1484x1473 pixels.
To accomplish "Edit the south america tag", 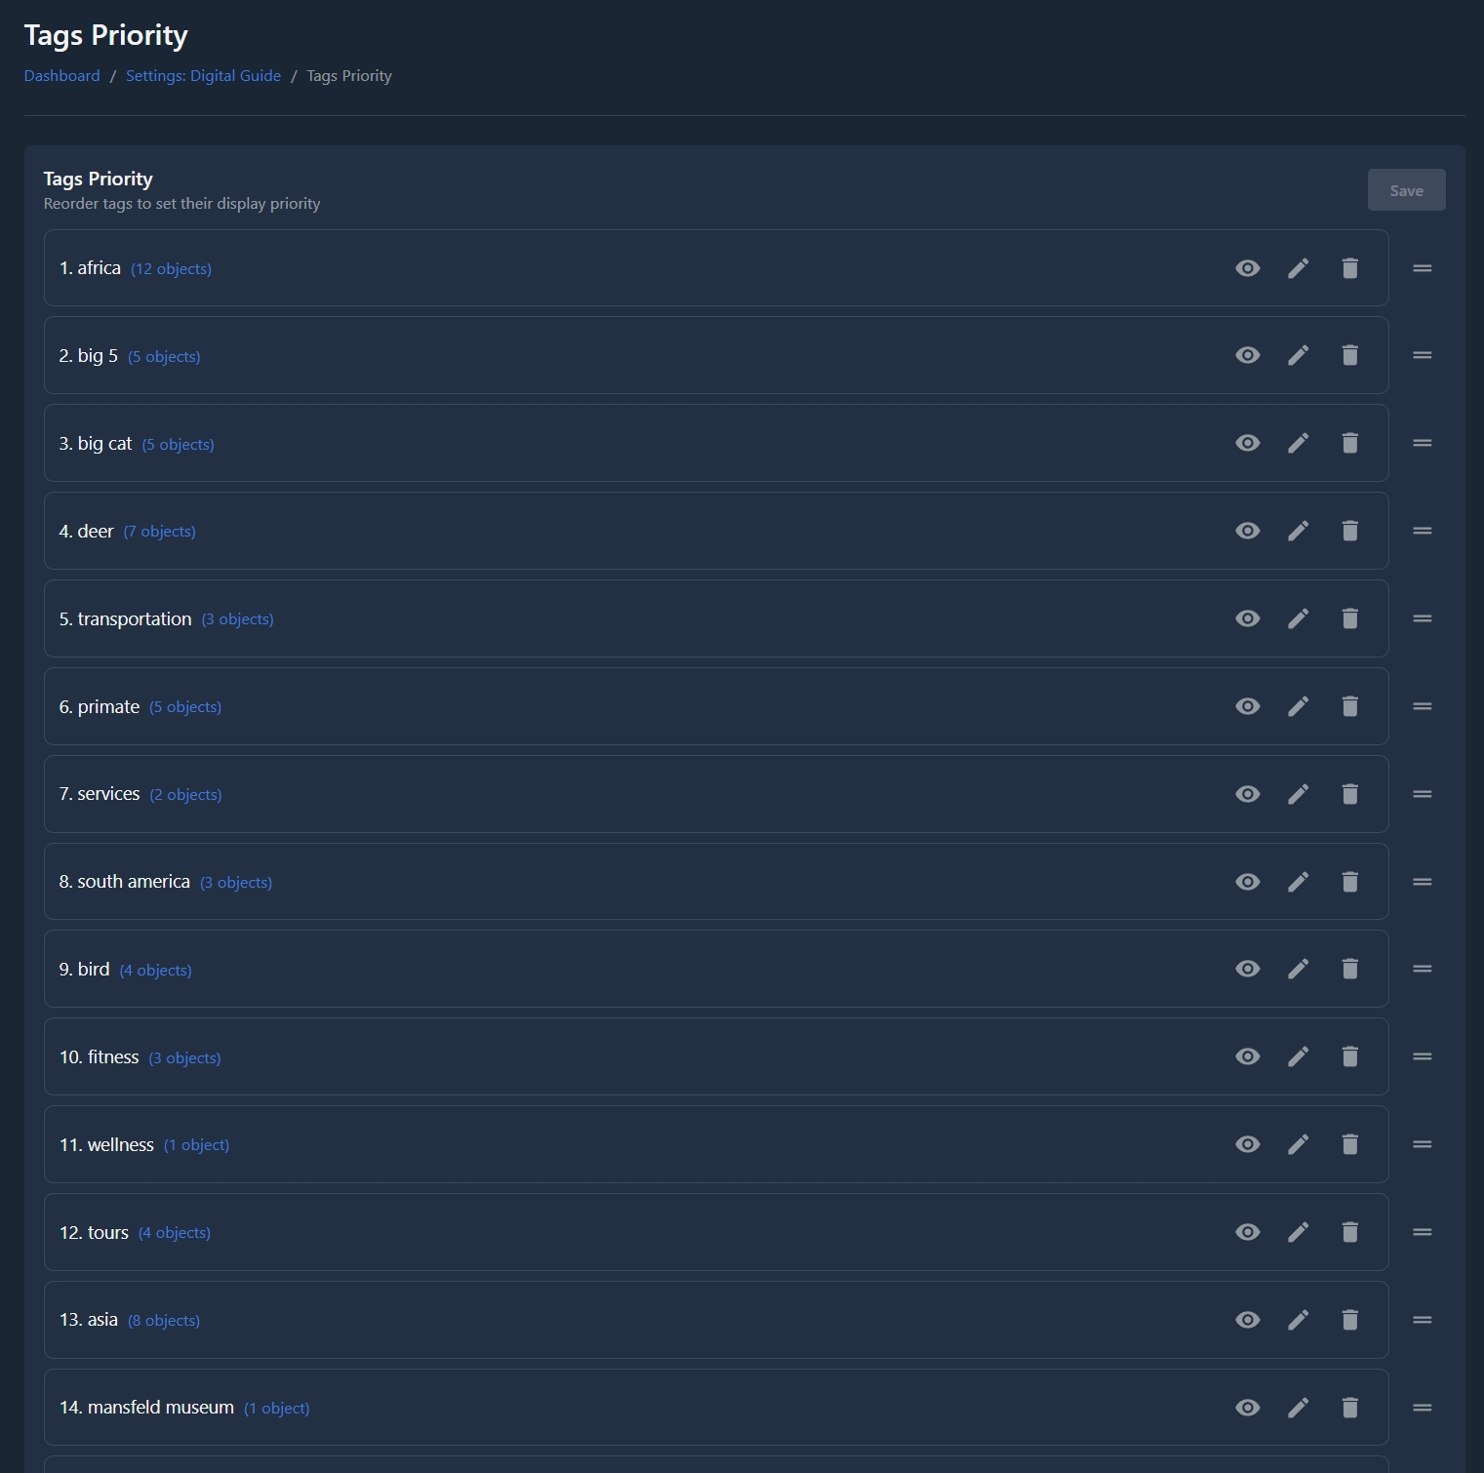I will tap(1299, 881).
